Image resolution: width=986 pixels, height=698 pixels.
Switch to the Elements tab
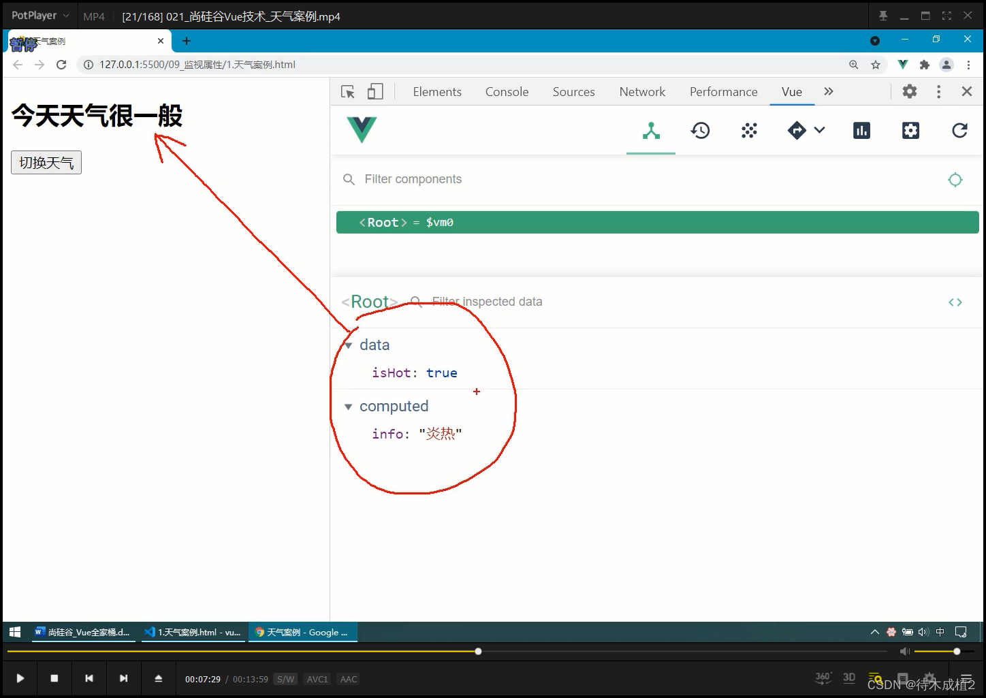437,92
